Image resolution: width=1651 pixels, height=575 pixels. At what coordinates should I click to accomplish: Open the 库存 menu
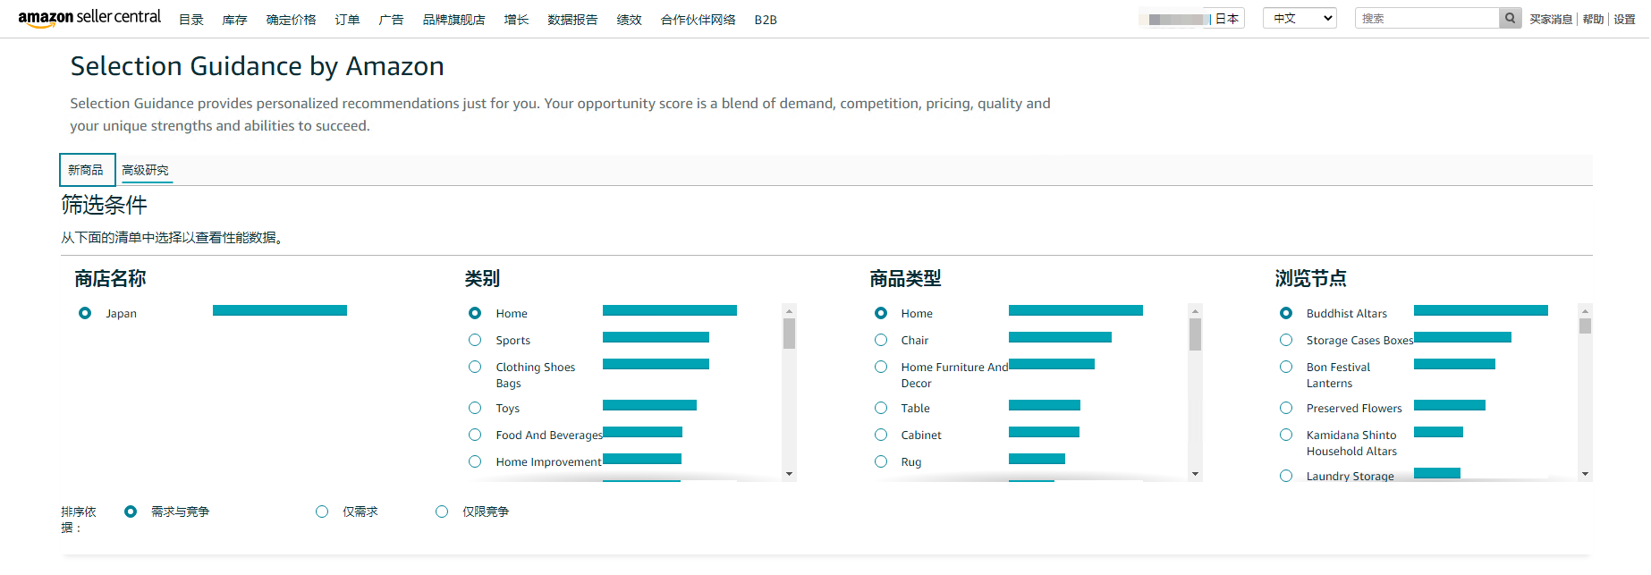click(x=234, y=20)
